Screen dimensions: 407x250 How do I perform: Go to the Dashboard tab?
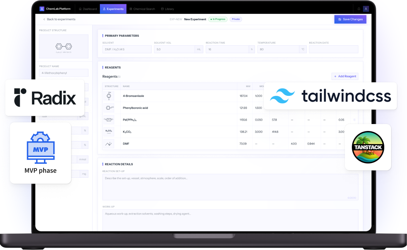click(88, 9)
